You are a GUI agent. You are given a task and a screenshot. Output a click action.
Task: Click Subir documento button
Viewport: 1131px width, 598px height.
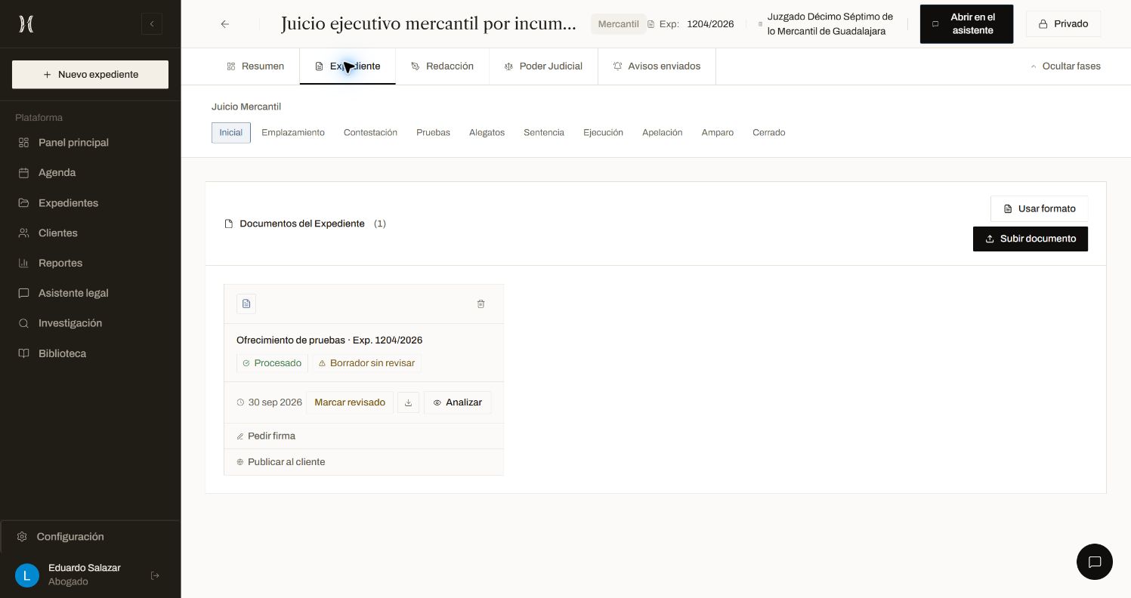(x=1031, y=239)
